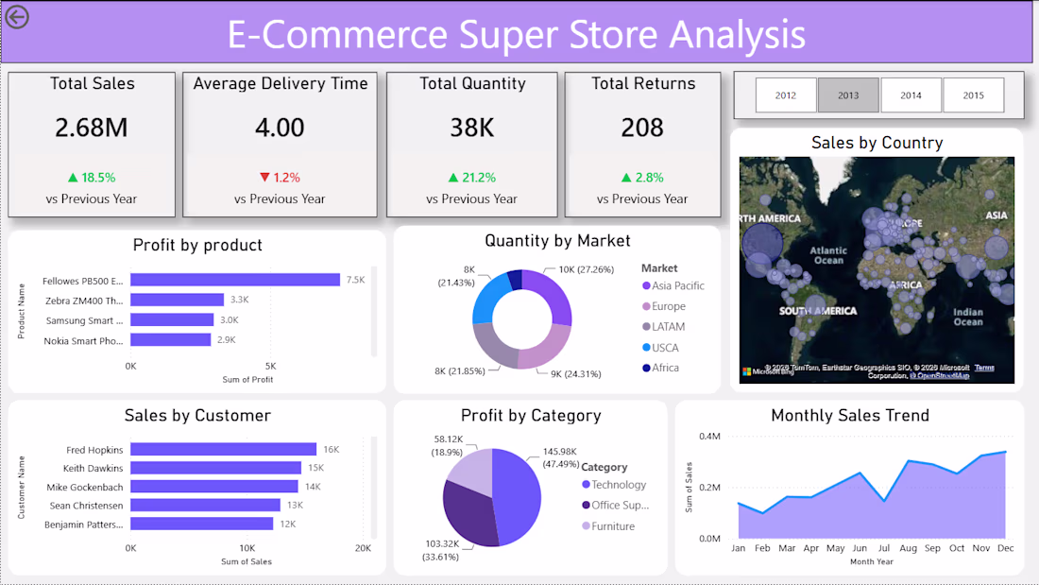Select the Keith Dawkins sales bar
This screenshot has height=585, width=1039.
tap(216, 468)
